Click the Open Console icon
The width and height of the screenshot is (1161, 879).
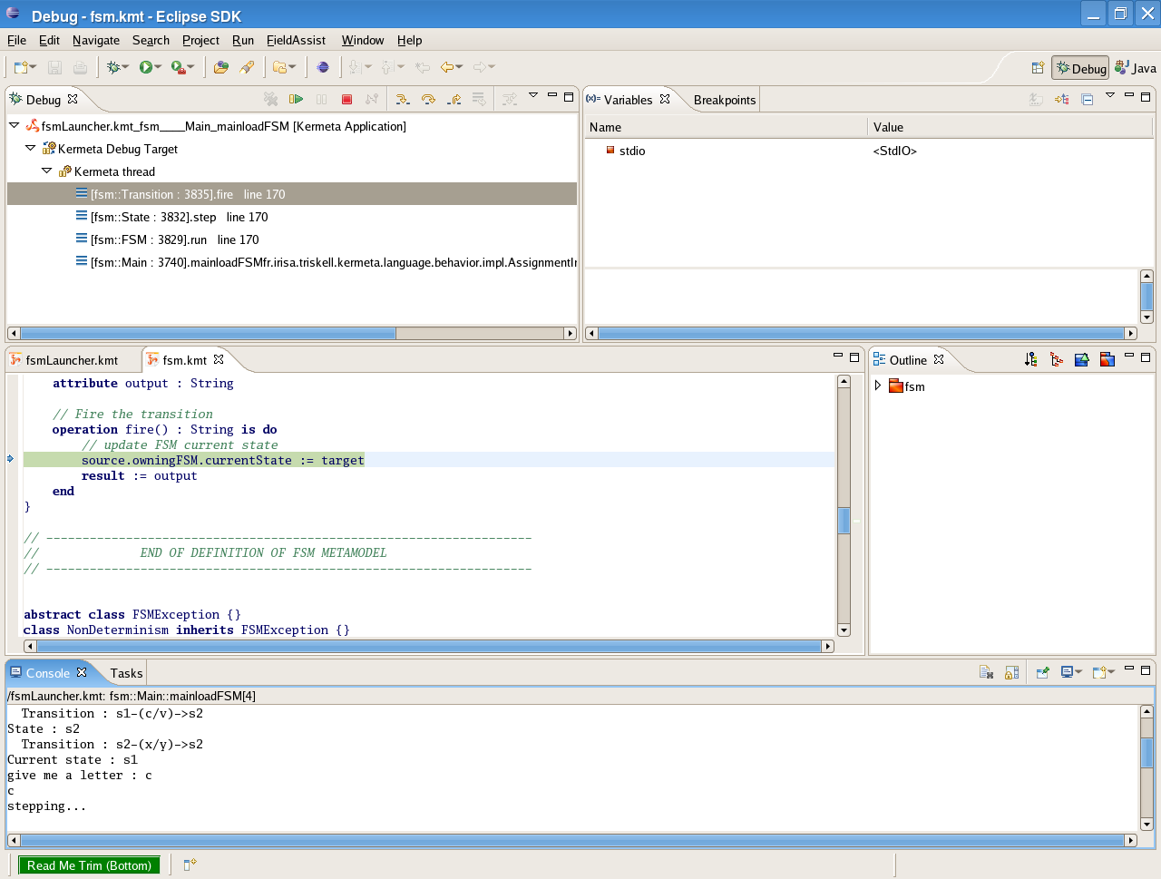coord(1099,672)
